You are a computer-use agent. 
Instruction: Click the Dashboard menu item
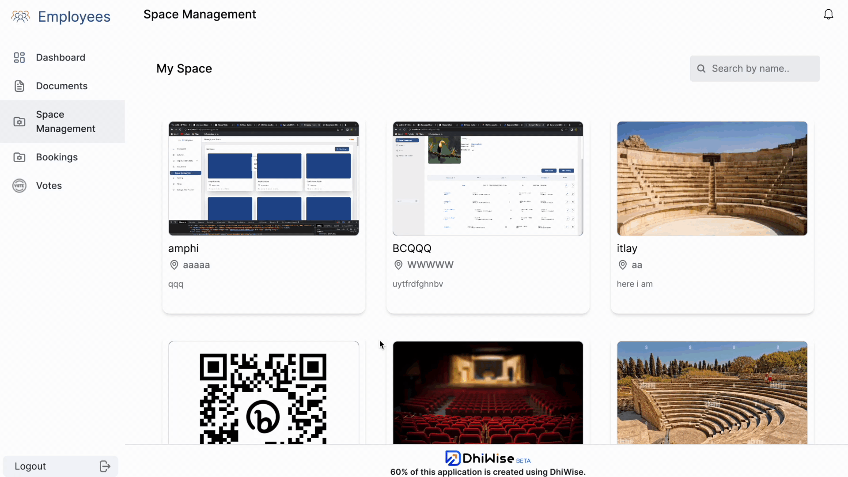[x=61, y=57]
